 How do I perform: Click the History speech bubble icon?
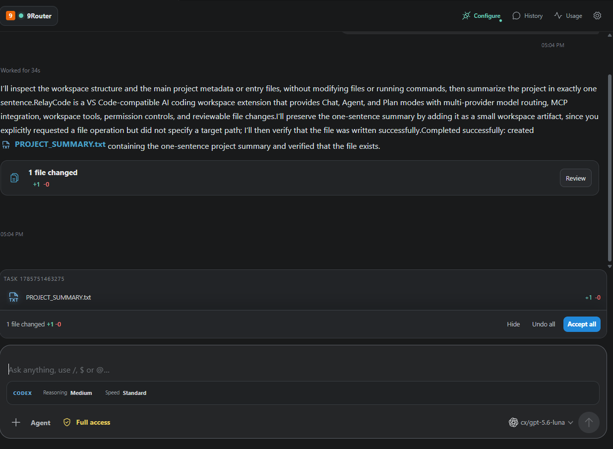click(x=516, y=16)
